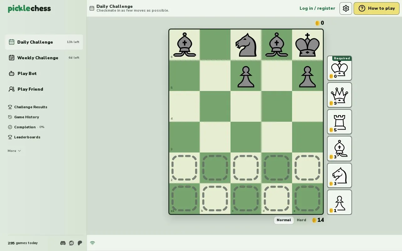Go to Play Bot

coord(44,73)
